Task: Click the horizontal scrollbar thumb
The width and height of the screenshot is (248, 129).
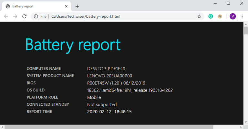Action: 109,127
